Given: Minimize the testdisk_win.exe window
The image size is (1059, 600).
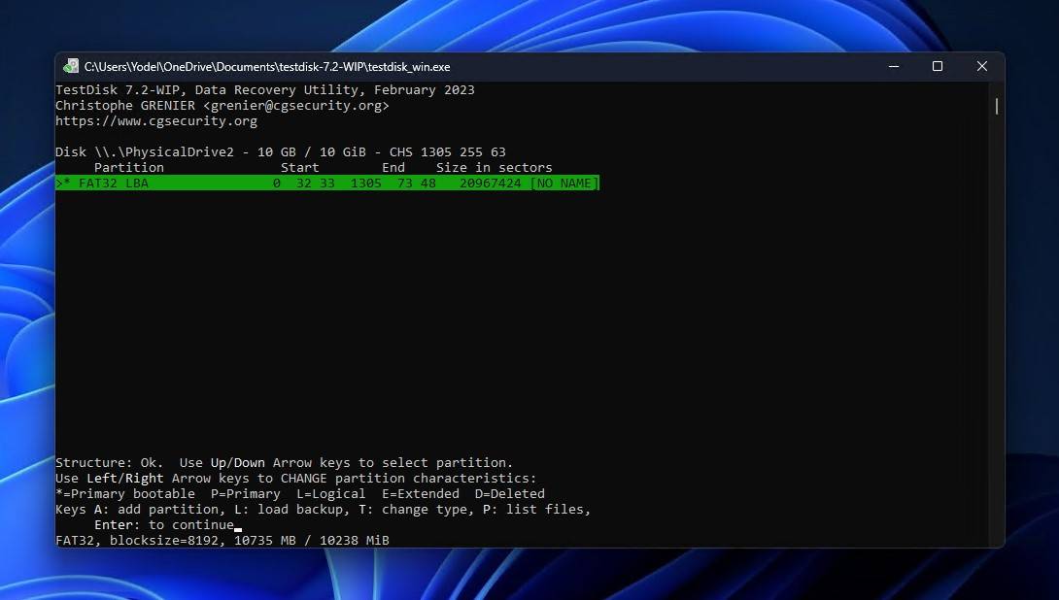Looking at the screenshot, I should click(x=894, y=66).
